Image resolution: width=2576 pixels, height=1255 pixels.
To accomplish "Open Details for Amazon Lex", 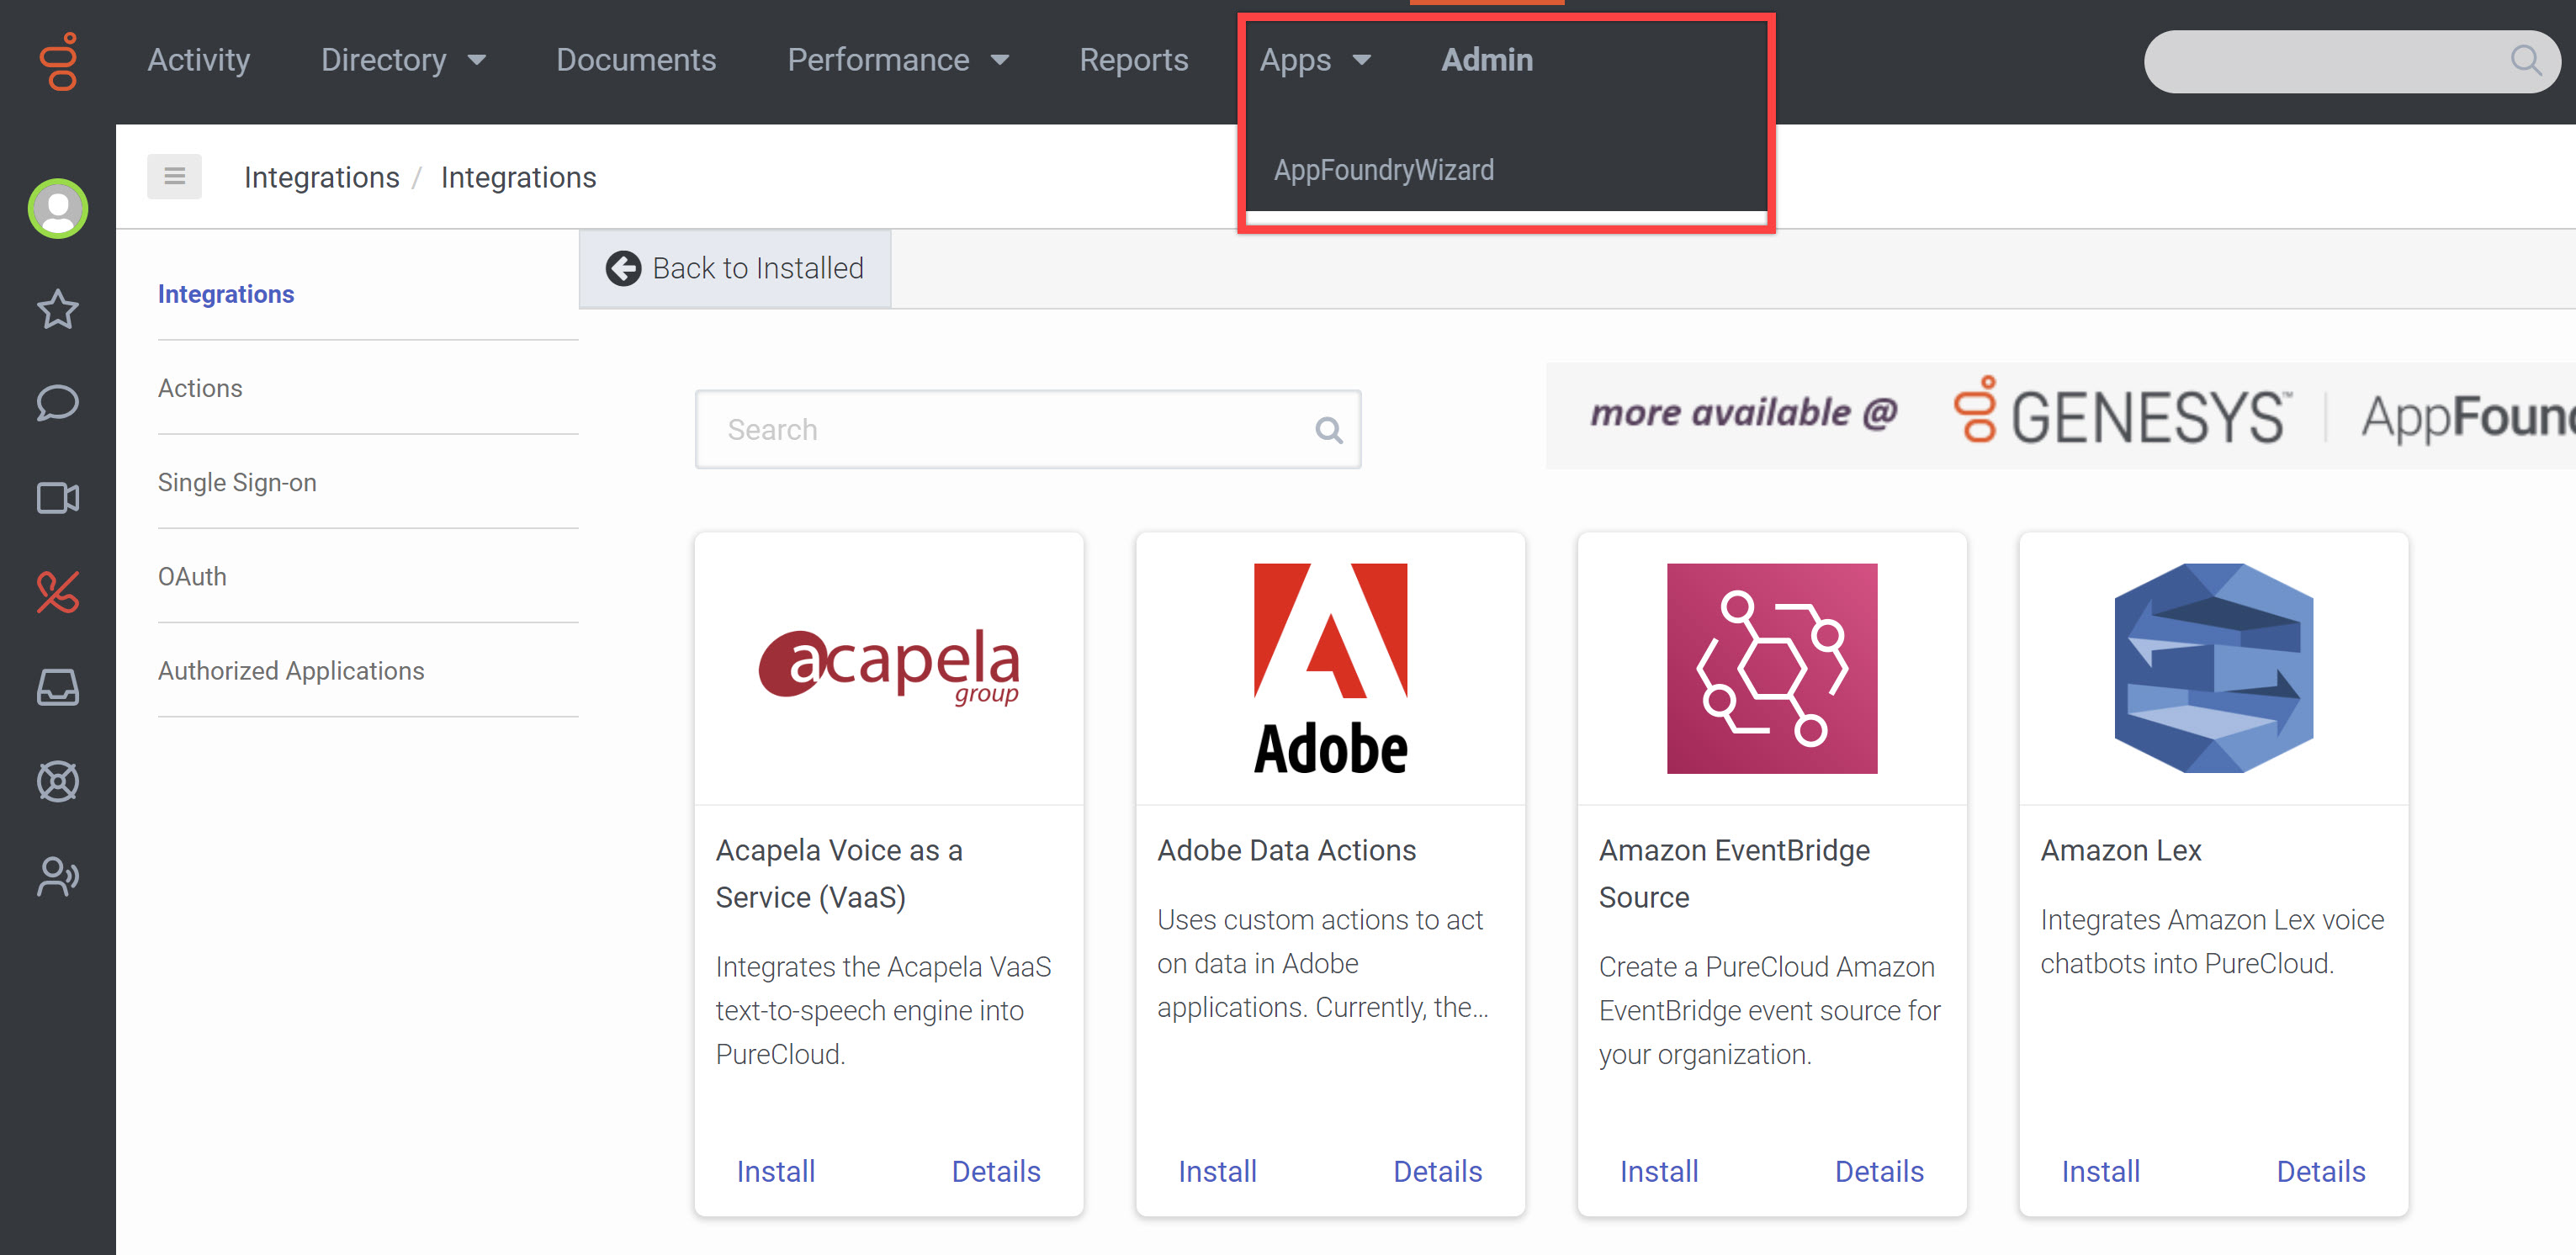I will click(x=2320, y=1171).
